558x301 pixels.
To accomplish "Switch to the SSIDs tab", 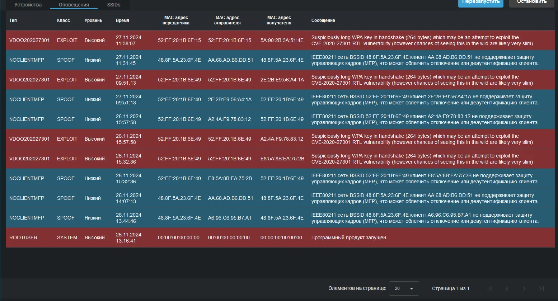I will click(x=114, y=5).
